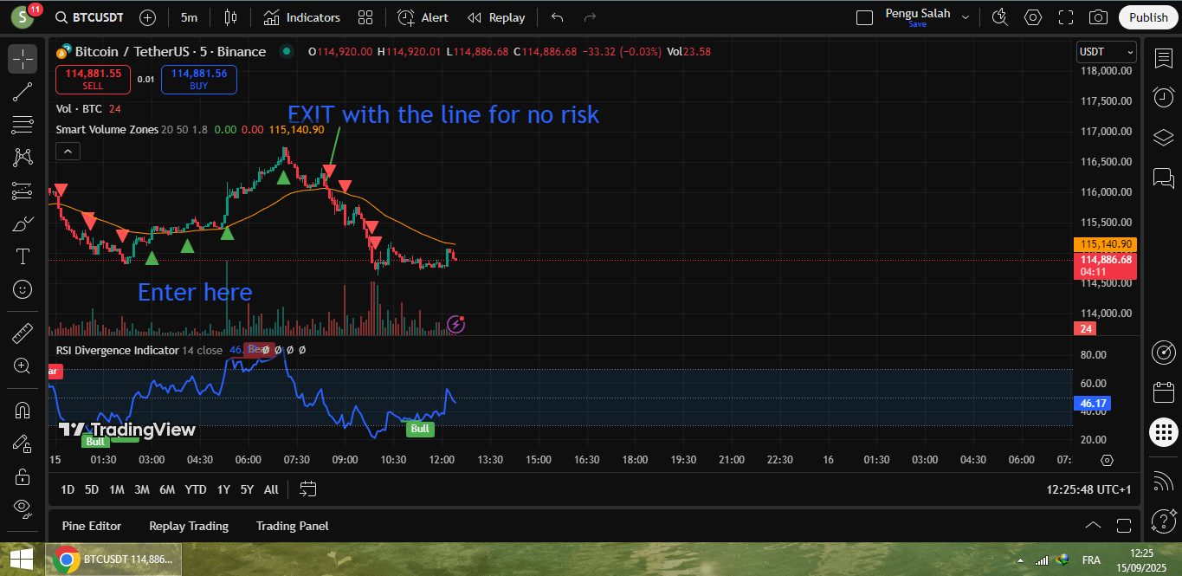The width and height of the screenshot is (1182, 576).
Task: Open the notifications broadcast icon
Action: point(1164,481)
